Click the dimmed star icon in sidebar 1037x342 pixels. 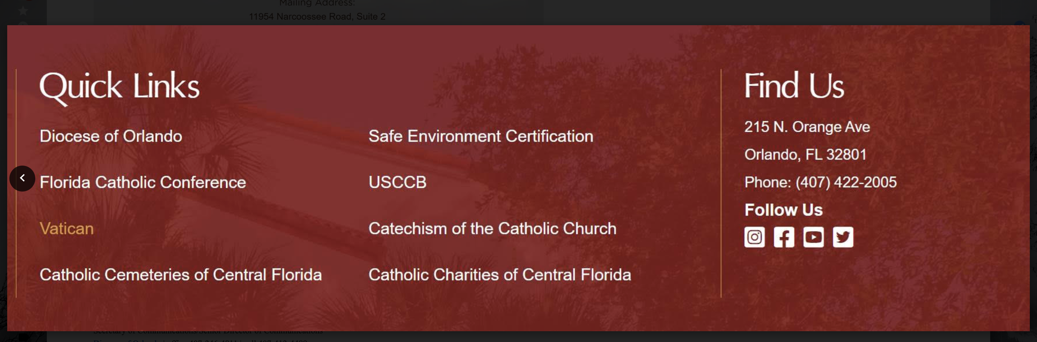pos(23,11)
